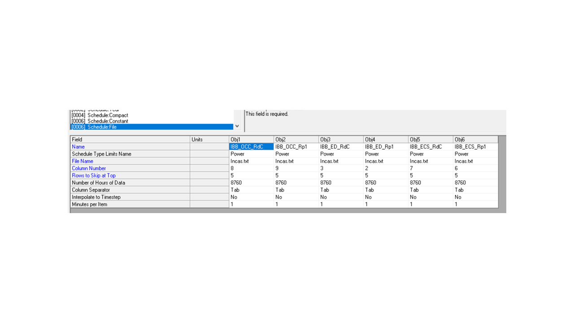Click the File Name field label
The width and height of the screenshot is (574, 323).
(130, 161)
